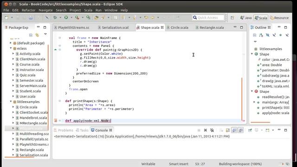Toggle Scroll Lock in Console toolbar
297x167 pixels.
pyautogui.click(x=228, y=130)
